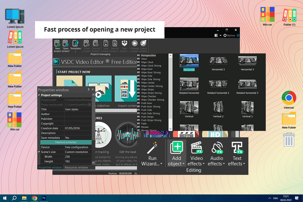
Task: Open the Audio effects icon
Action: tap(217, 148)
